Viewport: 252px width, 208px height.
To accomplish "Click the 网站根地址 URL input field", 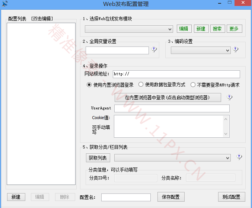I will pyautogui.click(x=176, y=74).
